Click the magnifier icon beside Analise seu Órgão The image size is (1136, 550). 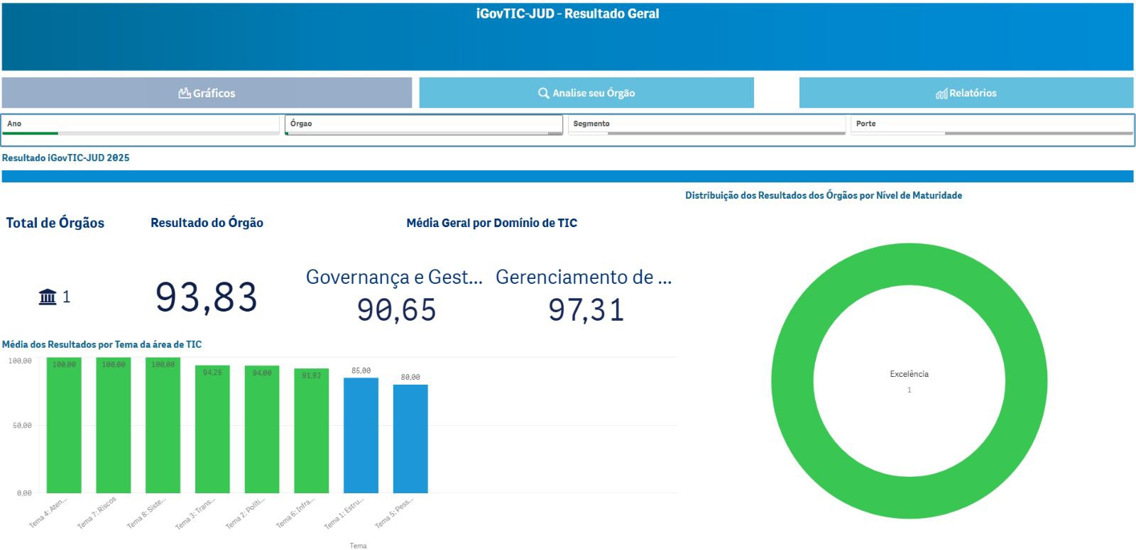pos(544,93)
